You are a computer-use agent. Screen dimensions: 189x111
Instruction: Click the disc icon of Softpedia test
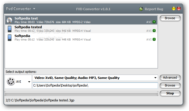tap(9, 20)
